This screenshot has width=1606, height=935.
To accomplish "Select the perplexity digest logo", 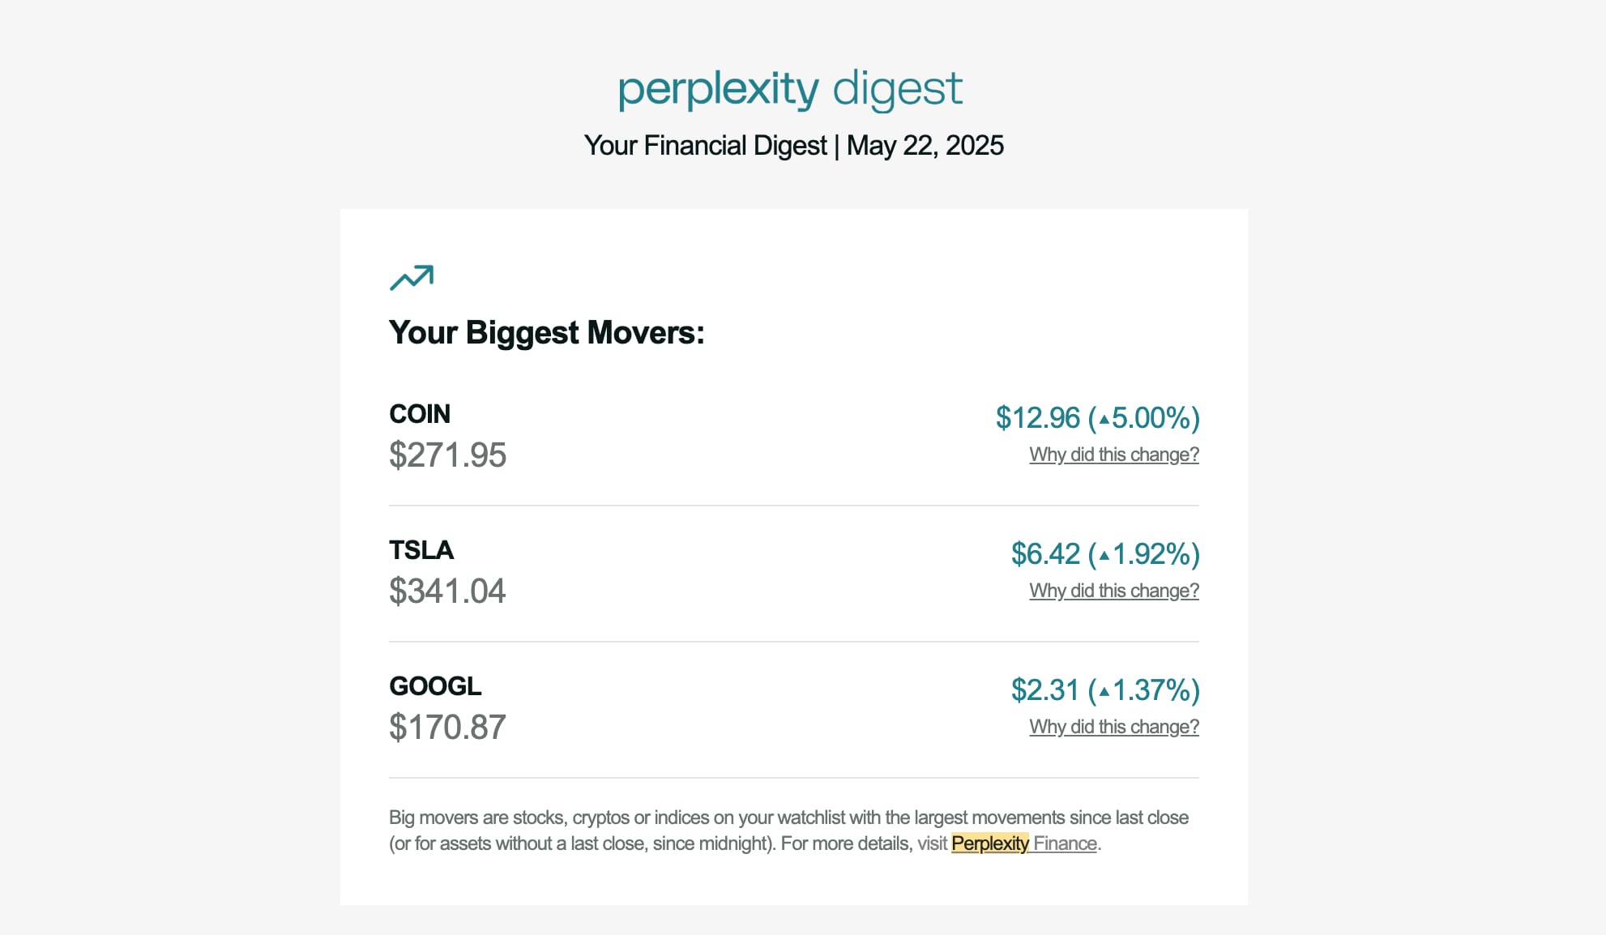I will pyautogui.click(x=791, y=88).
